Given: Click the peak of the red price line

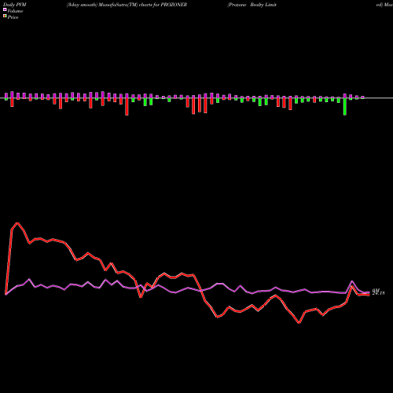Looking at the screenshot, I should (x=17, y=223).
